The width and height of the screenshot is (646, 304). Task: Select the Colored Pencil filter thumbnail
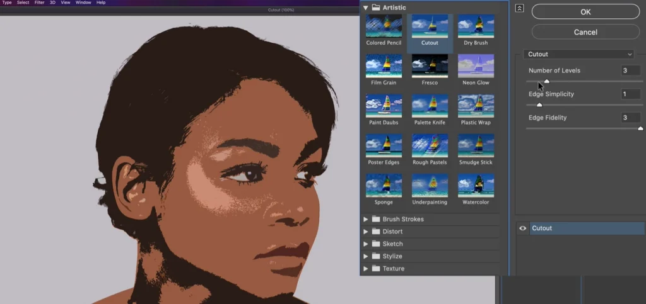384,26
